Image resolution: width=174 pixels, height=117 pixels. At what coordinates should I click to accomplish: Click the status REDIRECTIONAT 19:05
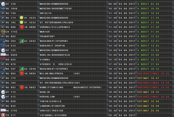(x=153, y=87)
